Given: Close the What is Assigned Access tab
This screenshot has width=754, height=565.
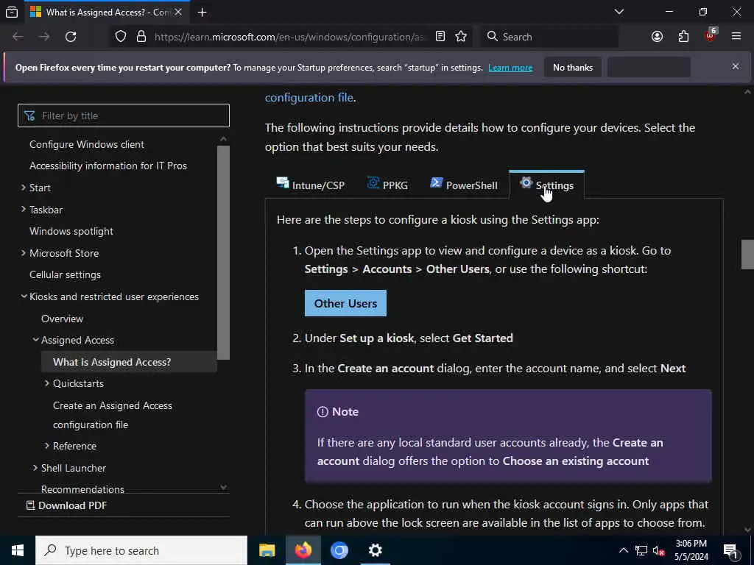Looking at the screenshot, I should coord(178,12).
